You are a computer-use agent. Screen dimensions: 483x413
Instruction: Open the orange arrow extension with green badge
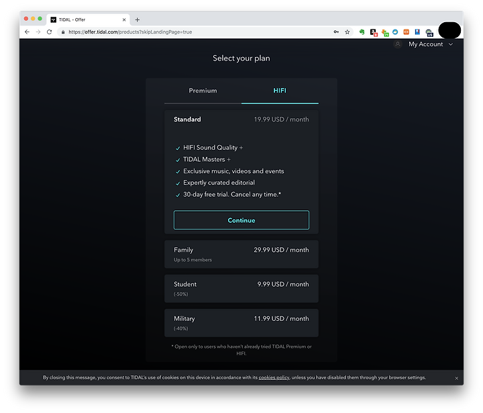[385, 33]
